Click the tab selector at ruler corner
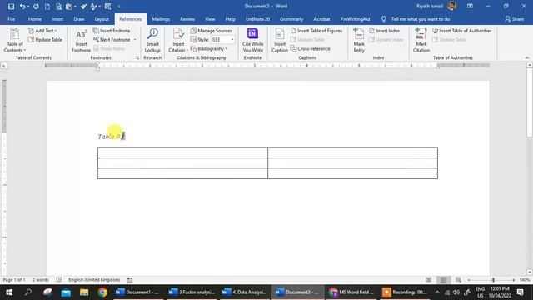This screenshot has width=533, height=300. (4, 66)
